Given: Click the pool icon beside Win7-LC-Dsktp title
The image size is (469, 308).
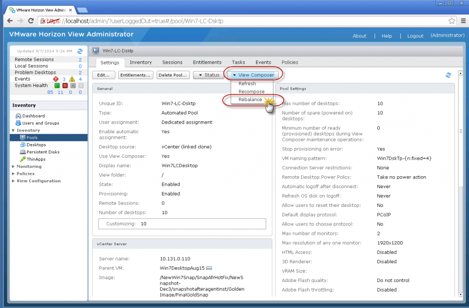Looking at the screenshot, I should click(96, 51).
